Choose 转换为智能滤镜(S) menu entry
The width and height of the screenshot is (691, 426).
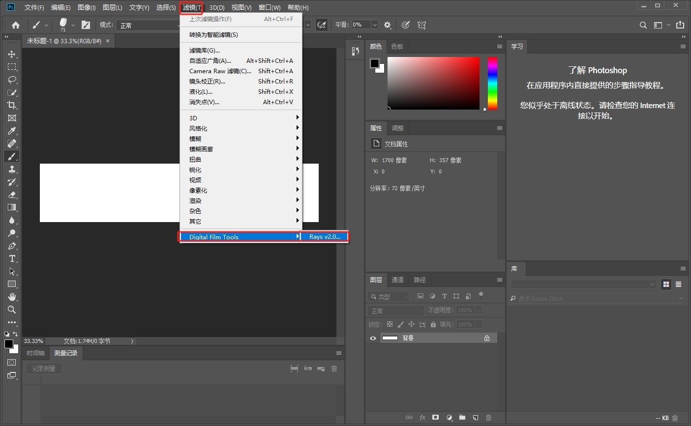pos(241,35)
